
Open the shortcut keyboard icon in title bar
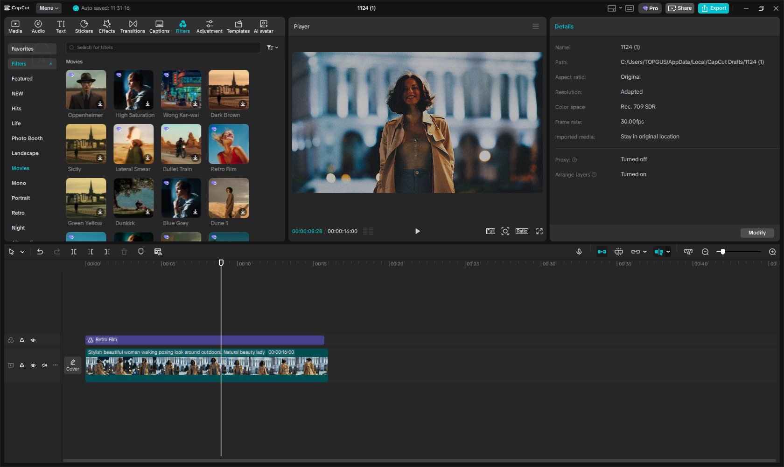630,8
